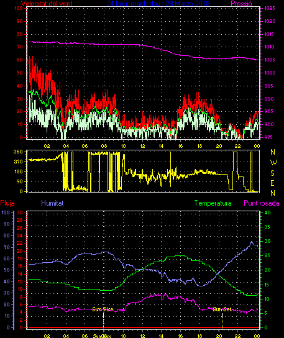Select the 'Pluja' legend label
Image resolution: width=284 pixels, height=338 pixels.
(7, 203)
